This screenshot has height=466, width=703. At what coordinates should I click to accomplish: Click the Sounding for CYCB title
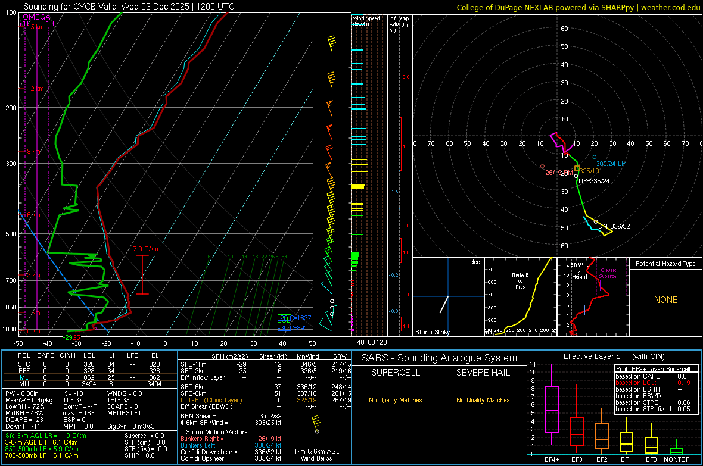tap(129, 7)
